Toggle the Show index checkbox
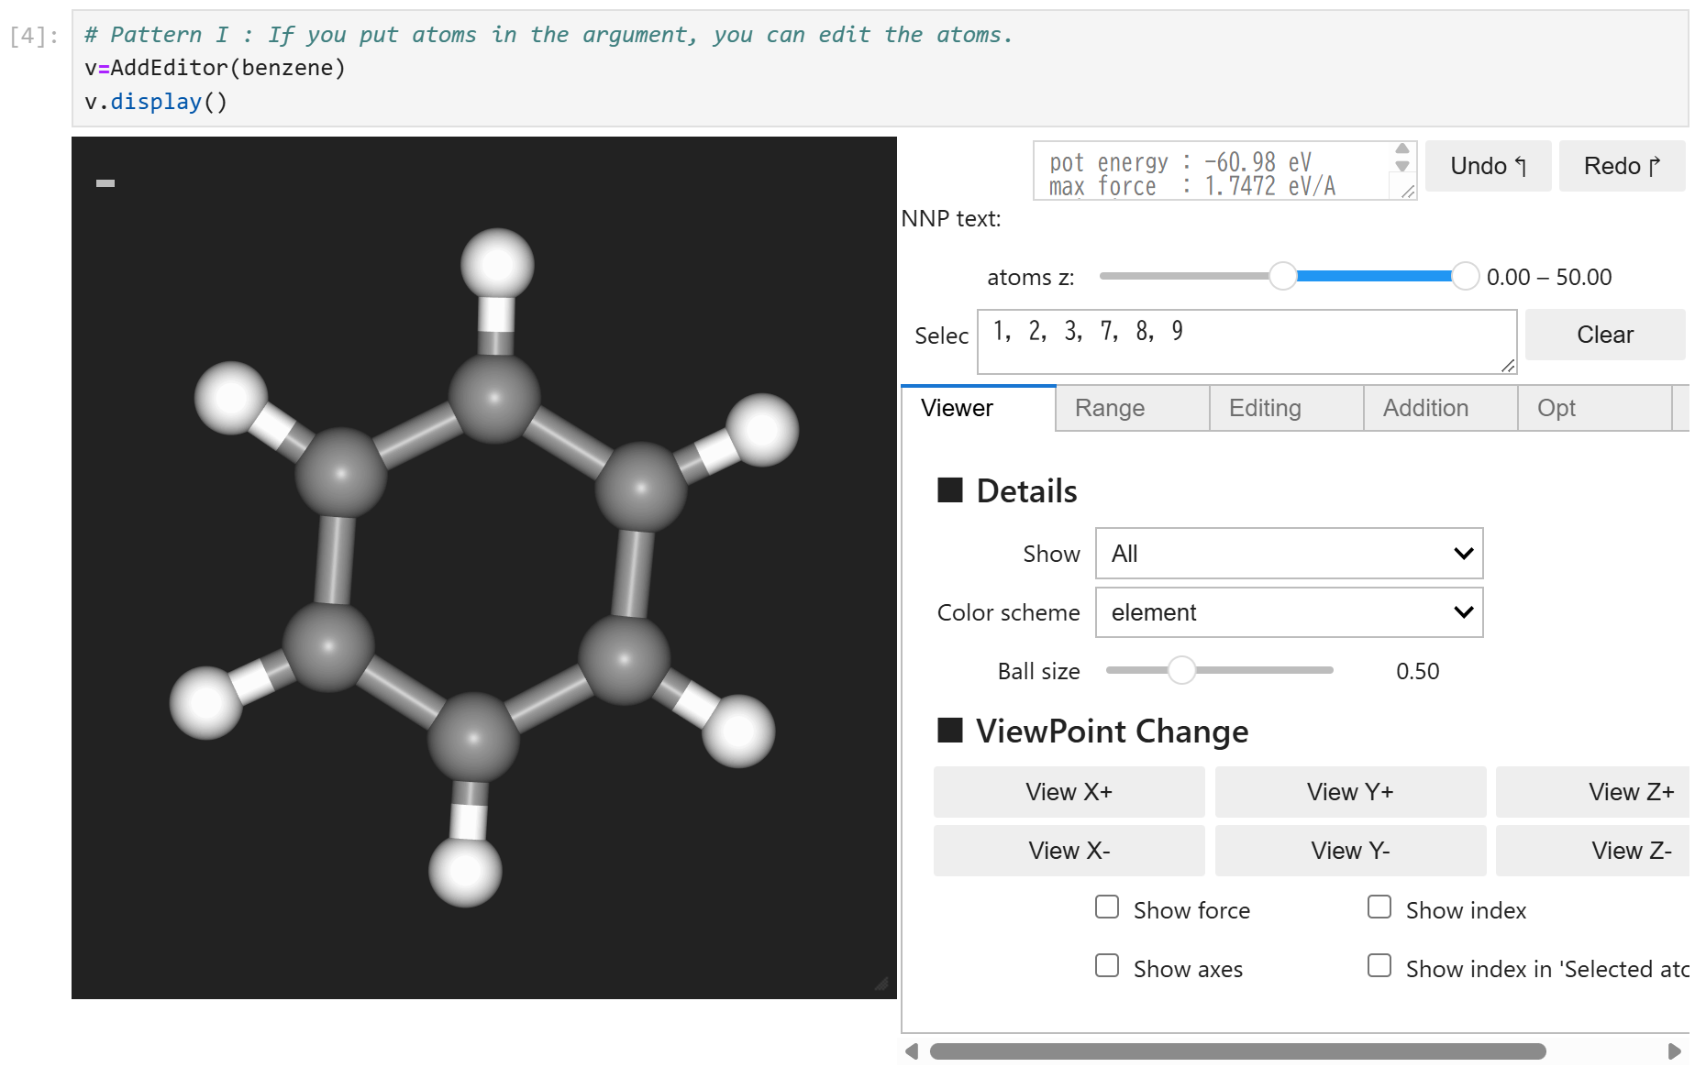Image resolution: width=1706 pixels, height=1067 pixels. tap(1379, 907)
